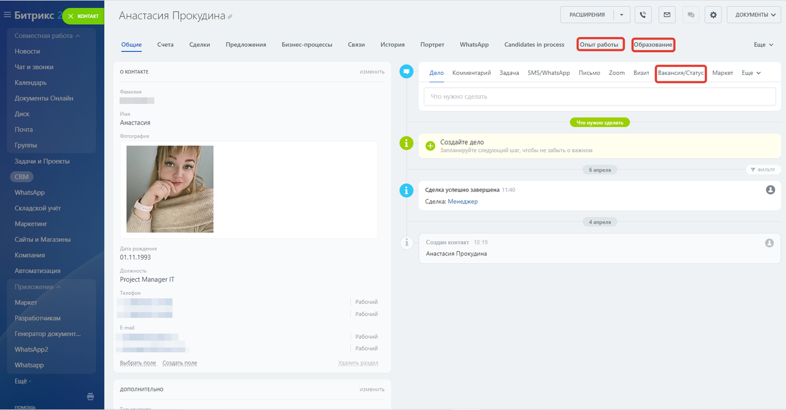Open Новости in sidebar
786x410 pixels.
click(28, 52)
